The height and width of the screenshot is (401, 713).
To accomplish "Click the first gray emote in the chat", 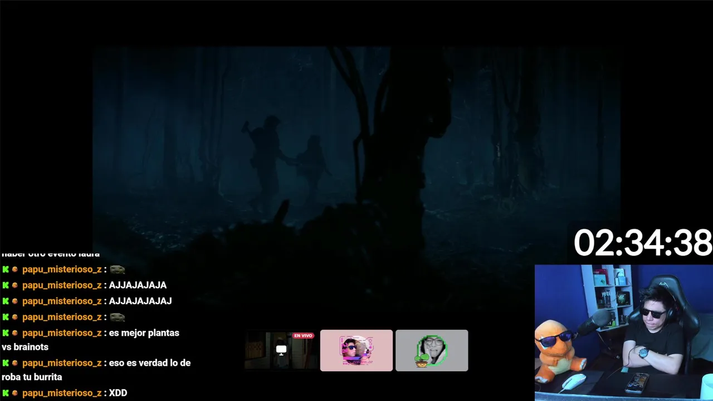I will click(x=117, y=270).
